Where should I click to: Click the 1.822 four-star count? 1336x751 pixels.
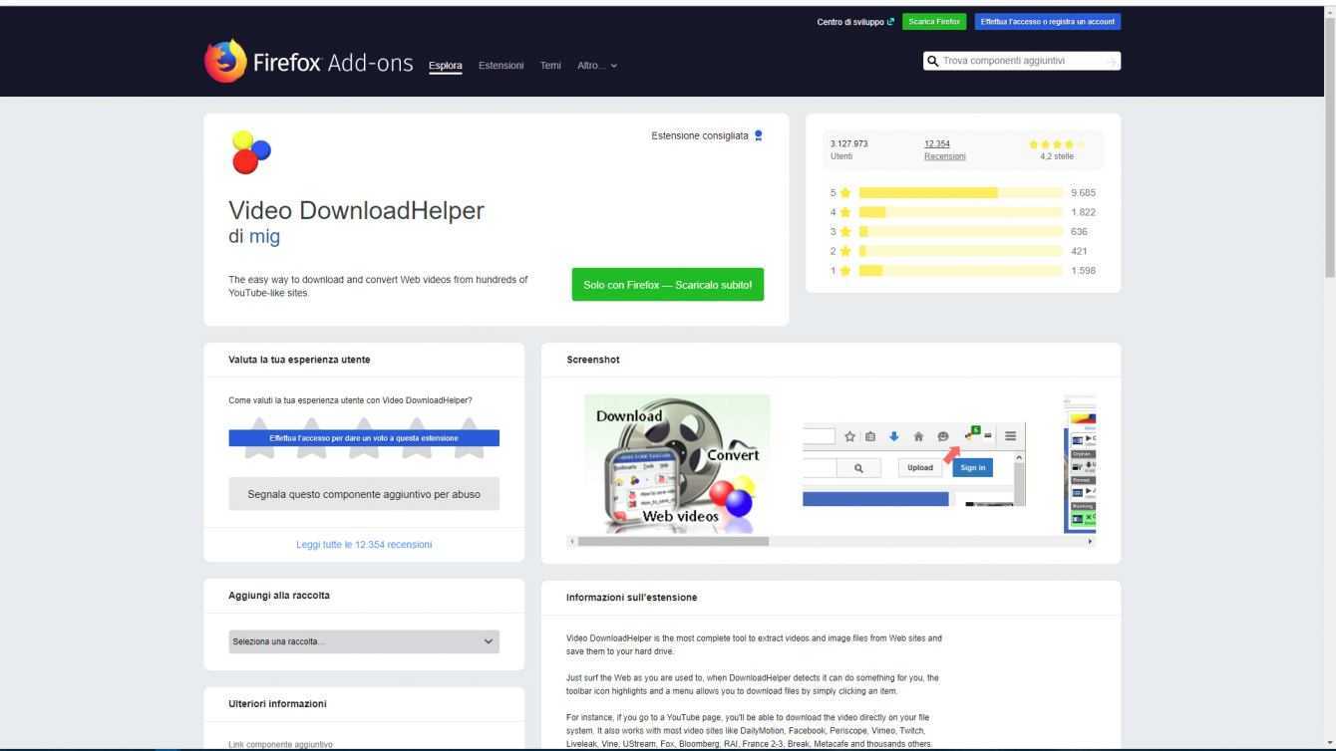pos(1083,212)
